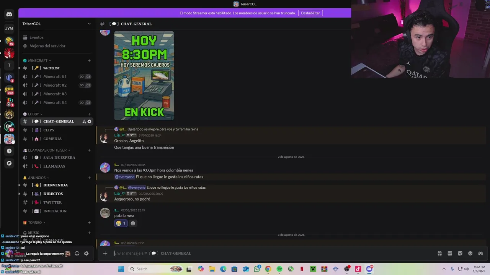The height and width of the screenshot is (275, 490).
Task: Join Minecraft #3 voice channel
Action: coord(57,94)
